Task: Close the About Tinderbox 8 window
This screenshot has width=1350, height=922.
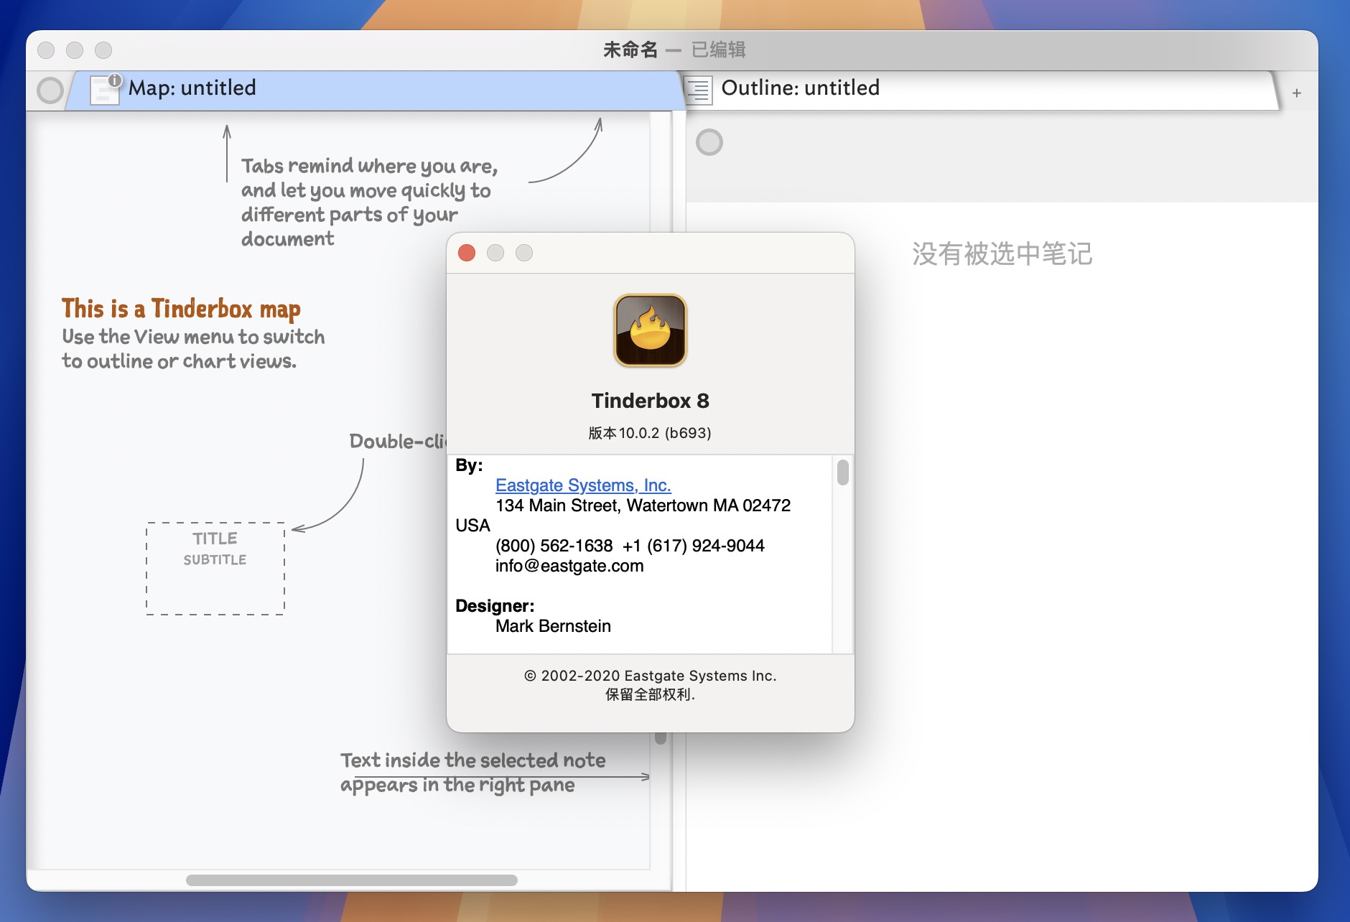Action: pos(467,253)
